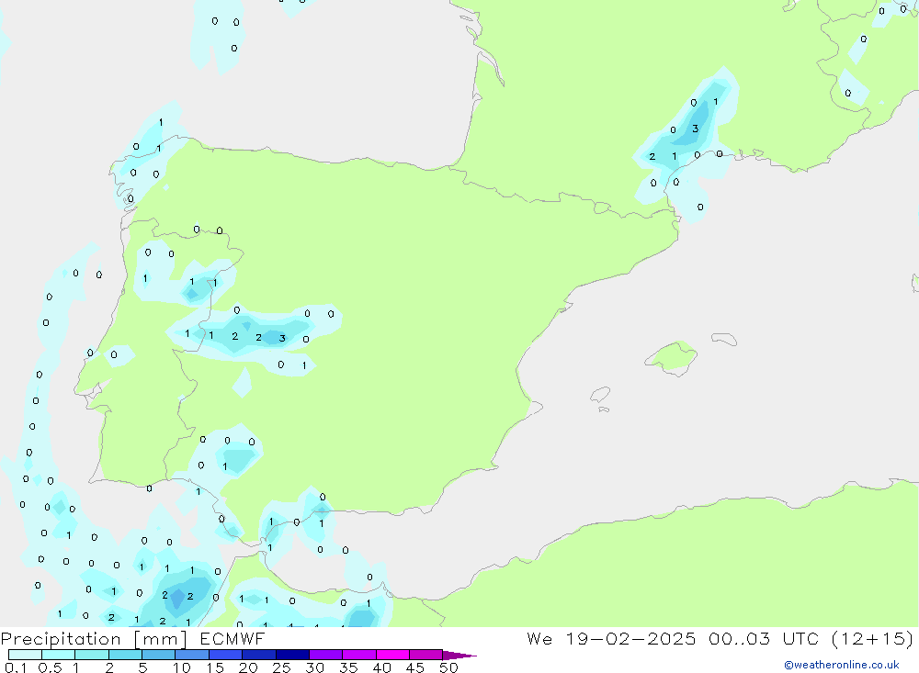Click the '10' legend scale label

[182, 667]
